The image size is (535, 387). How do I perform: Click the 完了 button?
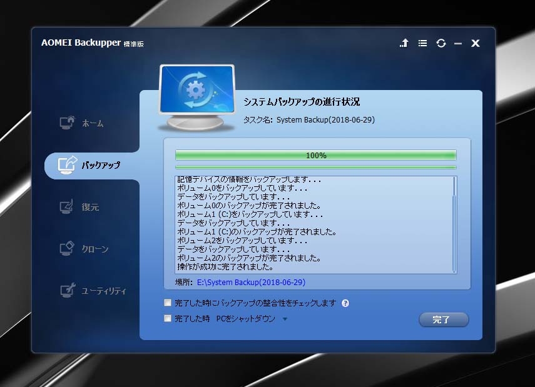pos(444,320)
